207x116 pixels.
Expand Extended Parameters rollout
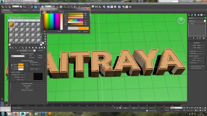pyautogui.click(x=27, y=83)
